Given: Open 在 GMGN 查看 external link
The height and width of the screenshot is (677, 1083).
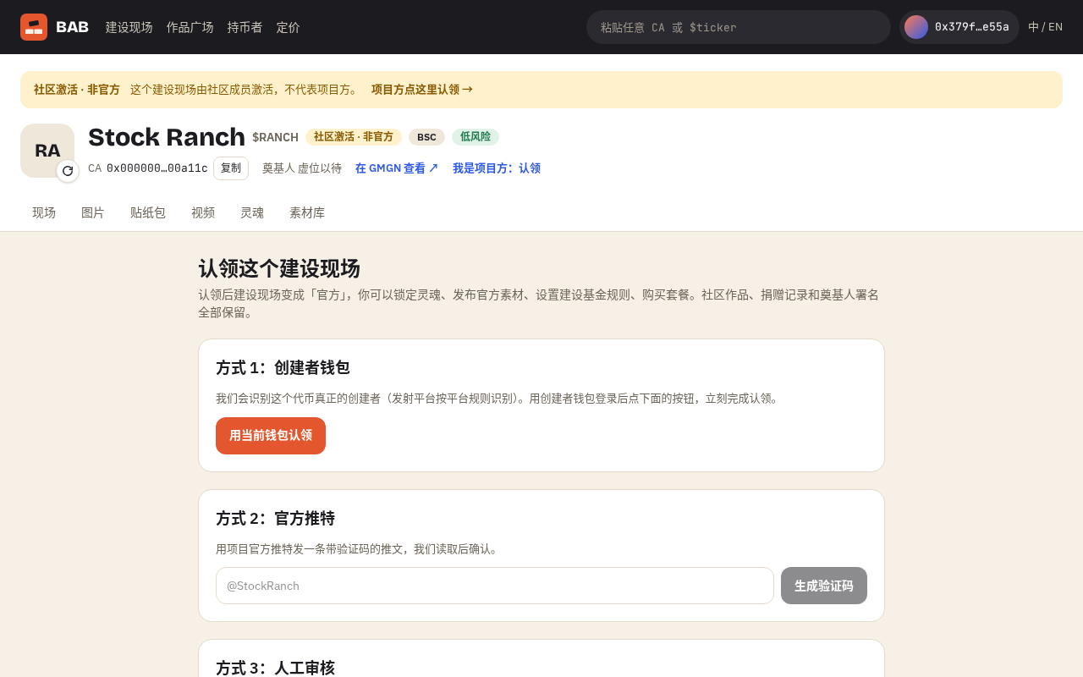Looking at the screenshot, I should [x=397, y=168].
